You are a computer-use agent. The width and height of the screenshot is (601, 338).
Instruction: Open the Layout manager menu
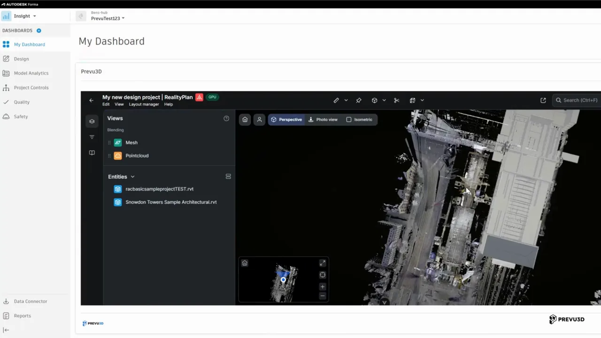pos(144,104)
